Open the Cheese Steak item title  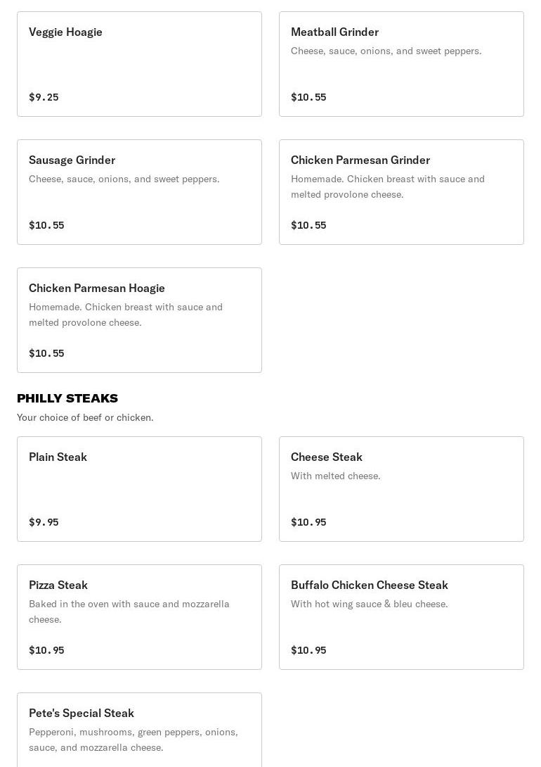coord(326,457)
